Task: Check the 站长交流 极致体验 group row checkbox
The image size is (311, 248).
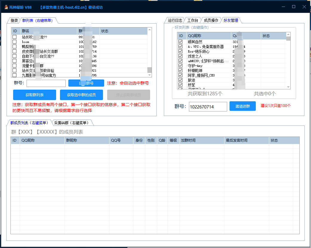Action: (14, 71)
